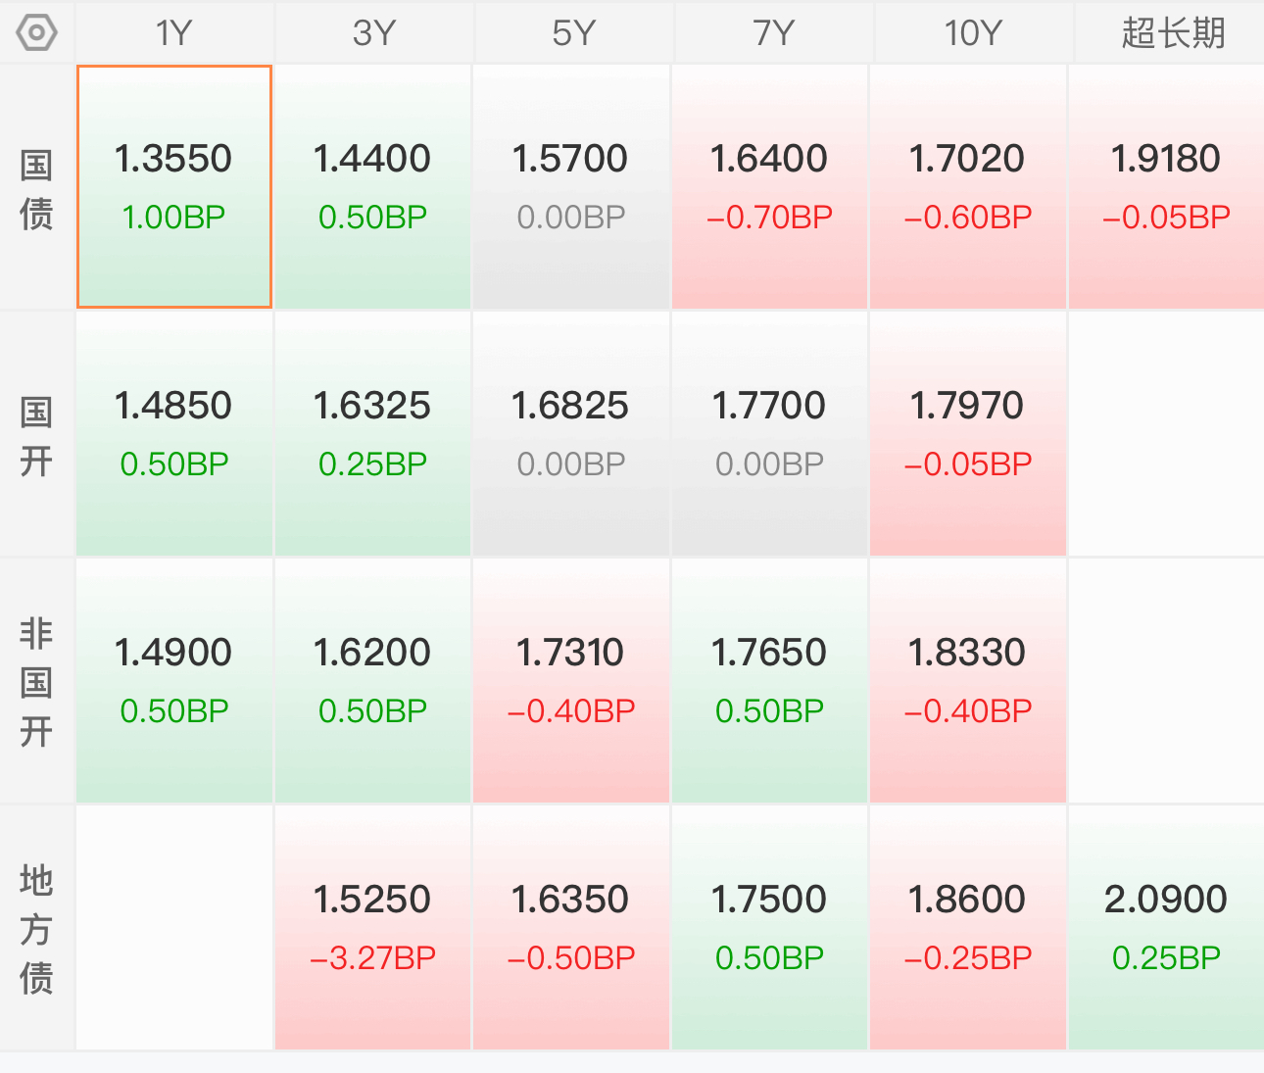This screenshot has width=1264, height=1073.
Task: Open the 地方债 7Y cell 1.7500
Action: tap(770, 928)
